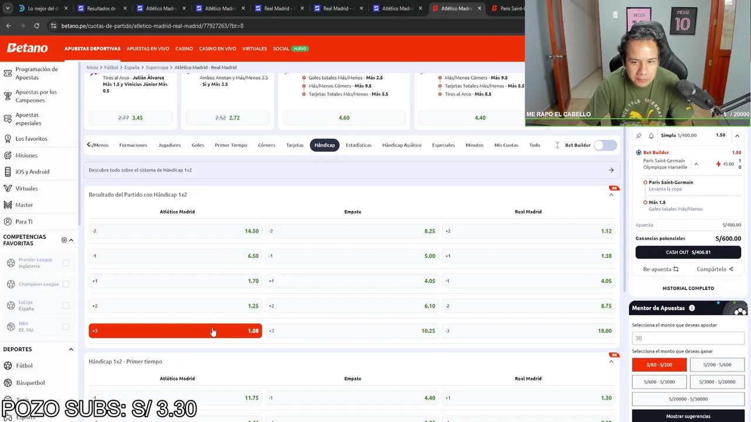Click the Misiones sidebar icon
Image resolution: width=751 pixels, height=422 pixels.
point(8,155)
